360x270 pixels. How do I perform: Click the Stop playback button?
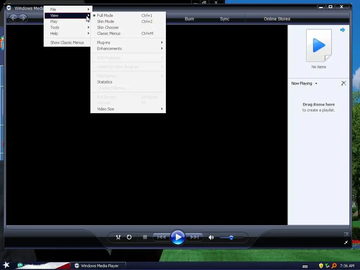pyautogui.click(x=145, y=237)
